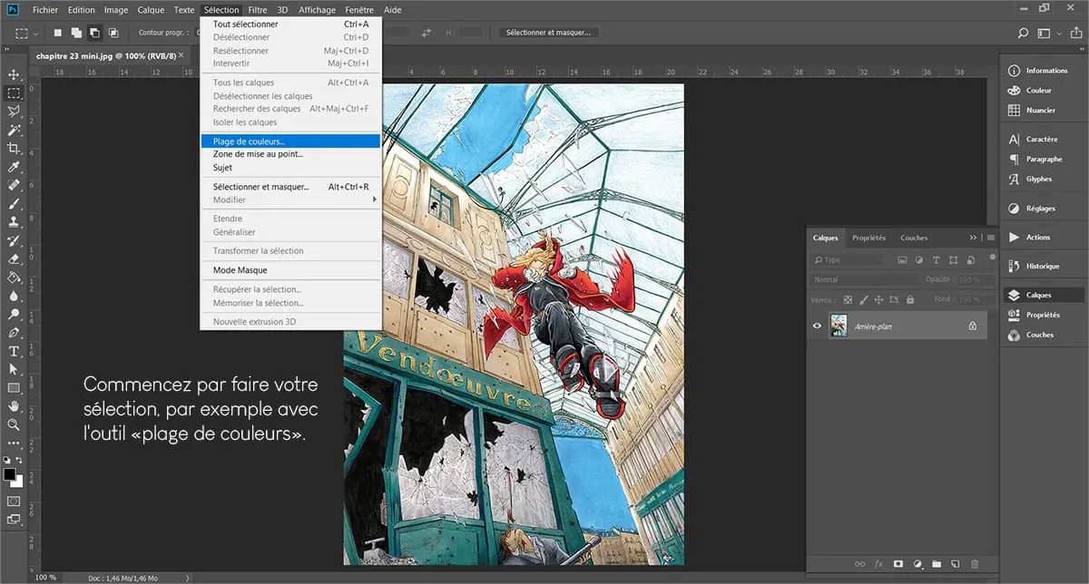
Task: Open the adjustment layer menu icon
Action: click(x=917, y=563)
